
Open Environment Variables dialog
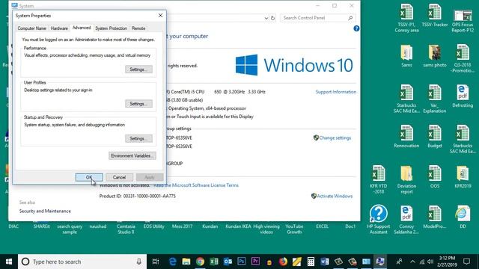coord(132,155)
